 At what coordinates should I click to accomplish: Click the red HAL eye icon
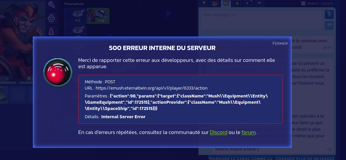coord(58,73)
